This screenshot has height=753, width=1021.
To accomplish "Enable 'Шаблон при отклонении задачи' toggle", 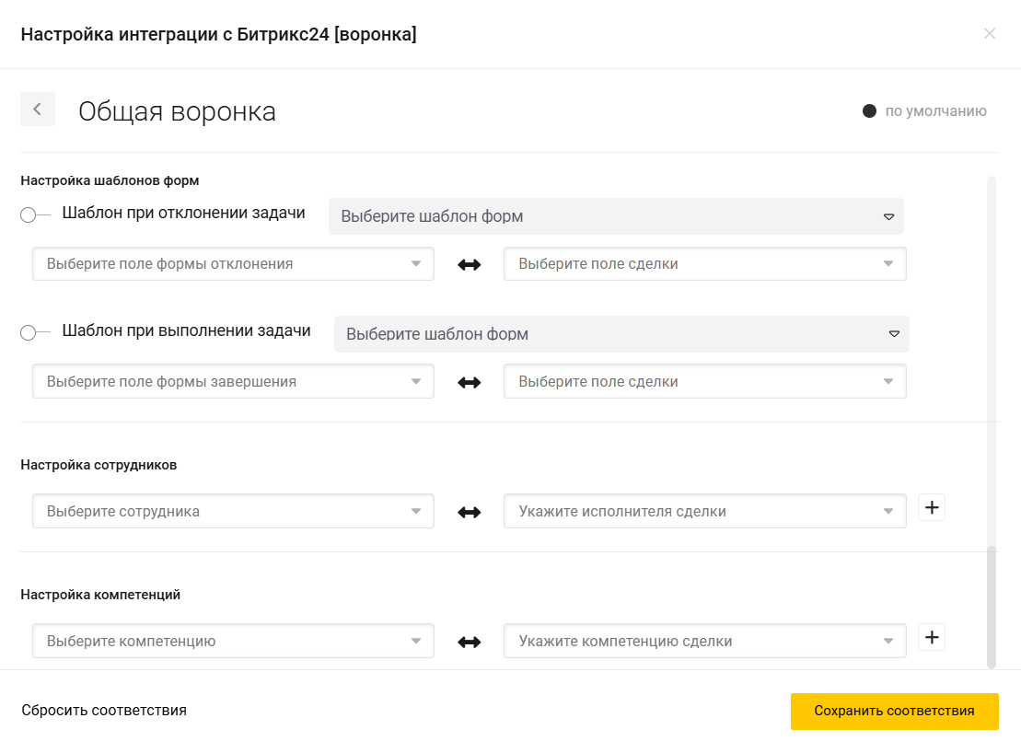I will (35, 214).
